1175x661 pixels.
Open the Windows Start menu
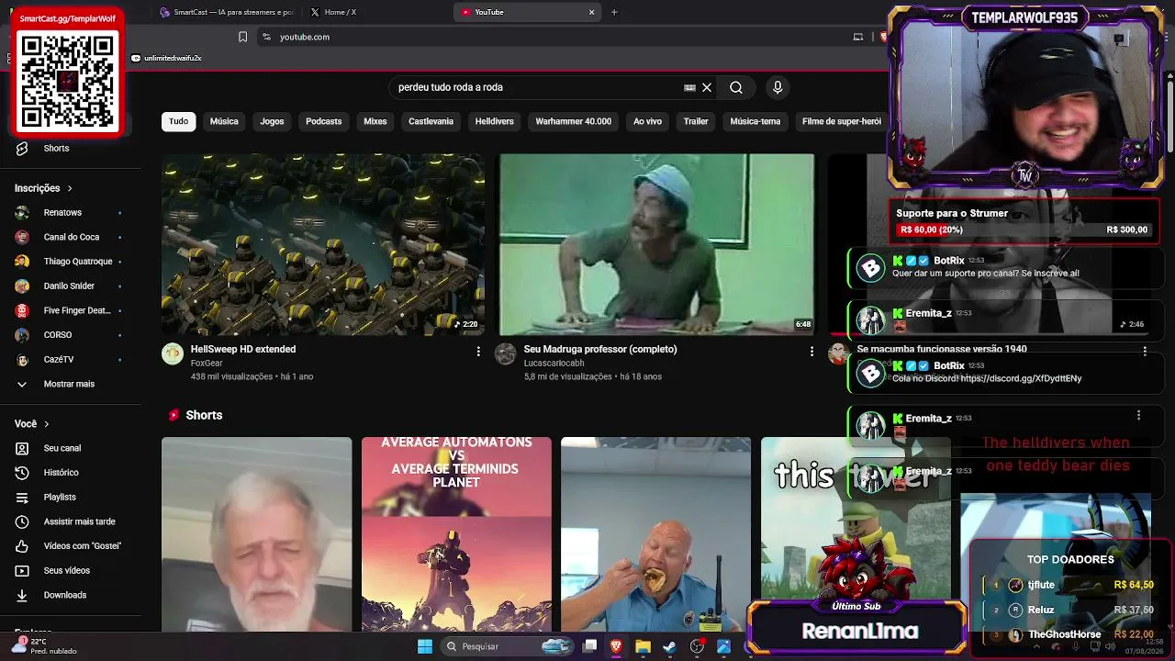425,646
